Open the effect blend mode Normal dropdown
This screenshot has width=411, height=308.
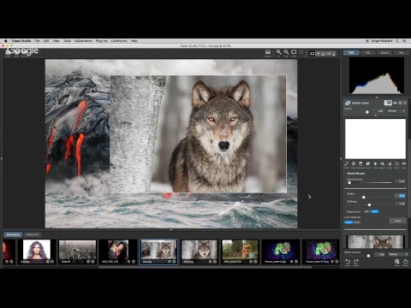click(397, 254)
